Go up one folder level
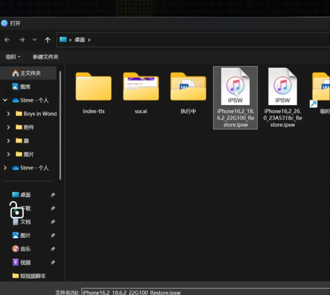Screen dimensions: 330x295 (x=48, y=40)
